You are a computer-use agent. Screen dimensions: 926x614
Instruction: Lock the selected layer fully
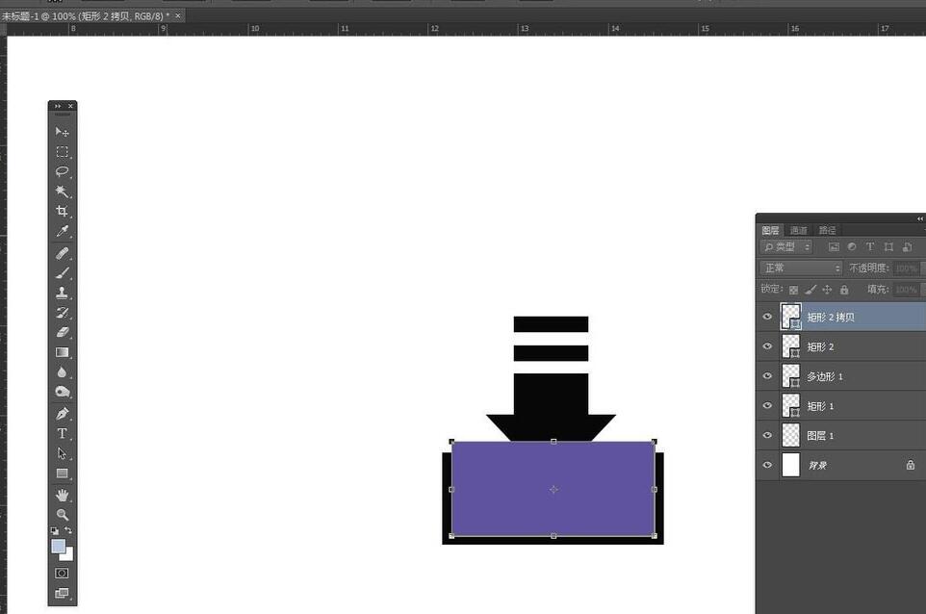843,290
